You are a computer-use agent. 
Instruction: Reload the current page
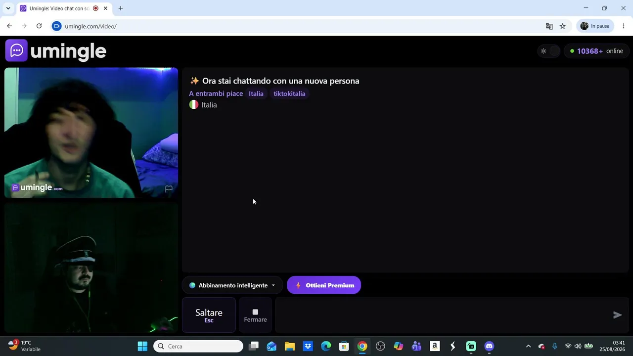(39, 26)
